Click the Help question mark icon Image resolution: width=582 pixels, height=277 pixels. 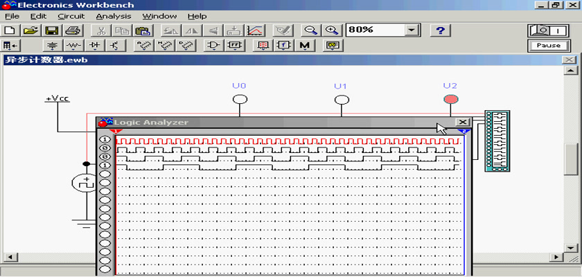point(441,30)
